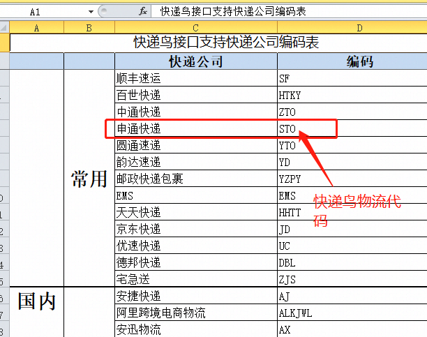
Task: Click the code cell DBL
Action: [x=352, y=262]
